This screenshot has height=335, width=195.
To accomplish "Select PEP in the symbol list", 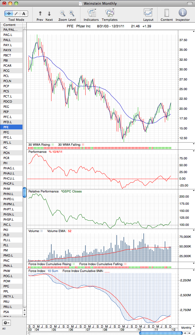I will (x=11, y=111).
